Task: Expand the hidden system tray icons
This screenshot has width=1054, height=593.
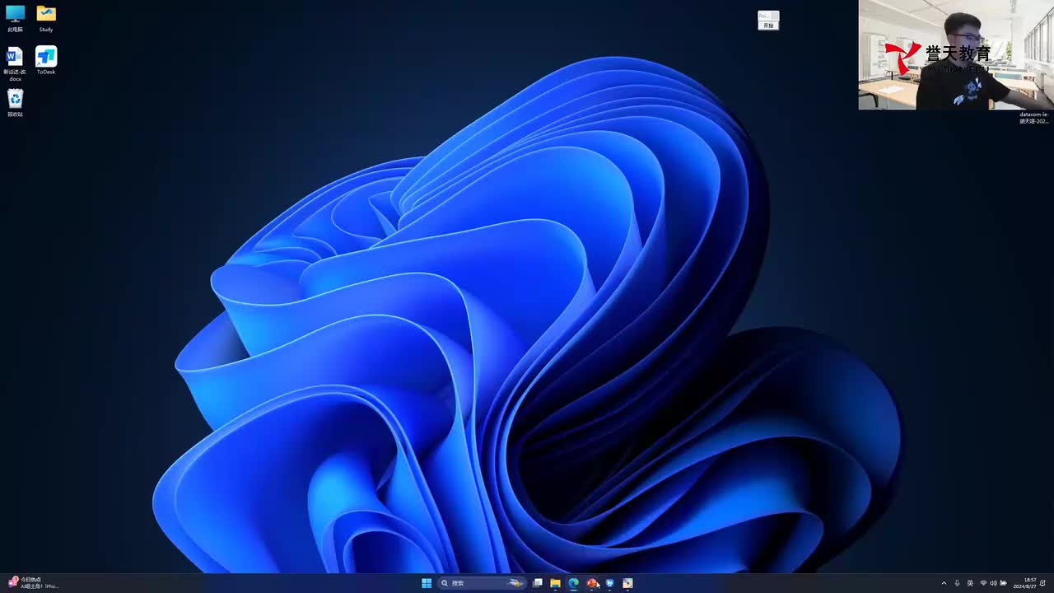Action: (944, 583)
